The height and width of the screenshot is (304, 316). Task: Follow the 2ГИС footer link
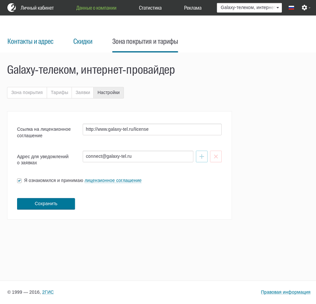(48, 292)
